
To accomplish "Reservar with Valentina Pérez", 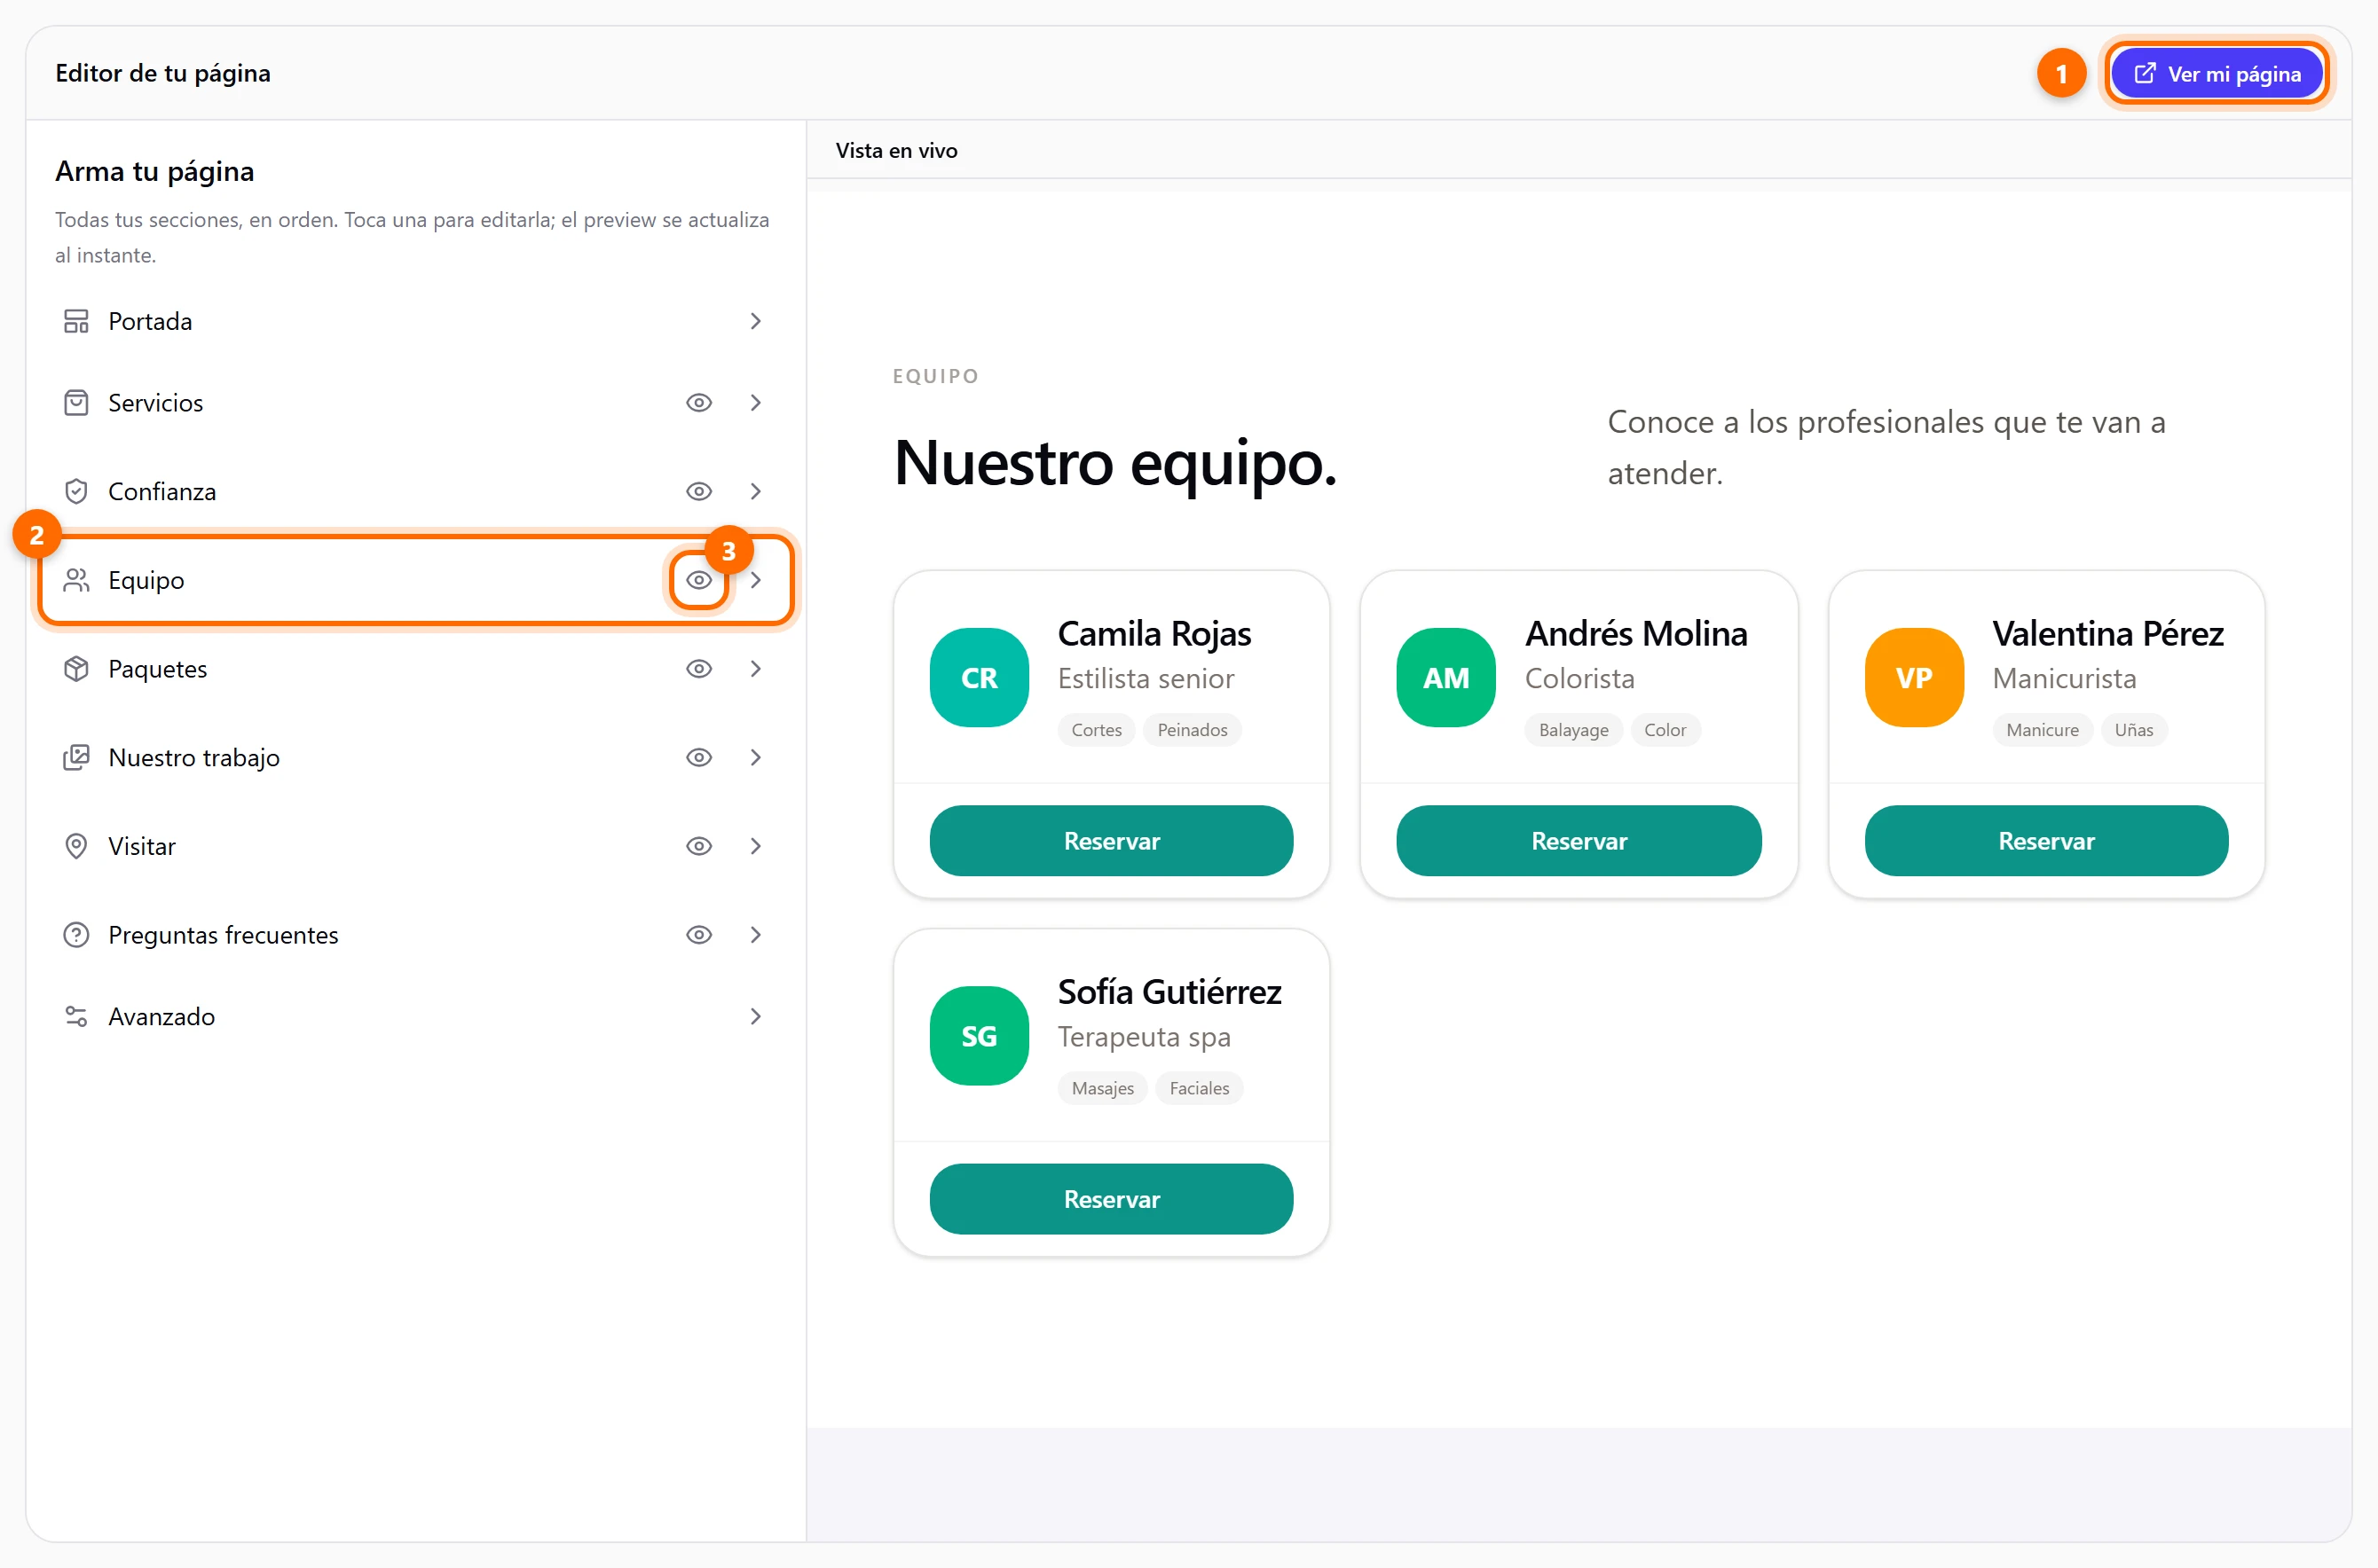I will (x=2046, y=841).
